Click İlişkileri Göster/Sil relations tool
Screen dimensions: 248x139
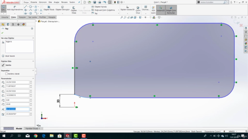pos(127,8)
